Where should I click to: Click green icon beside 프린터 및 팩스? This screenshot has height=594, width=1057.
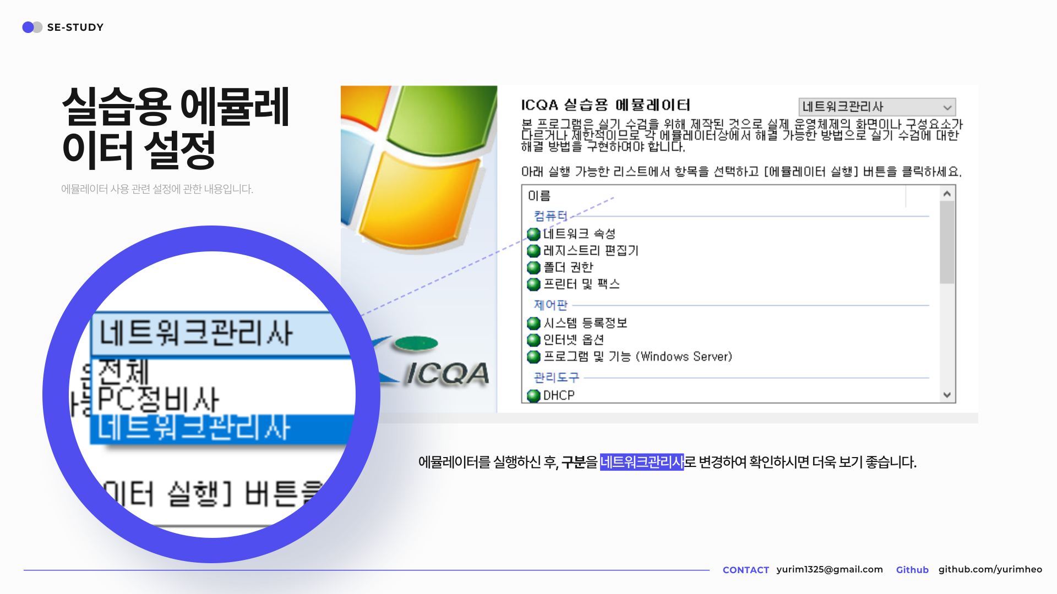pyautogui.click(x=533, y=284)
